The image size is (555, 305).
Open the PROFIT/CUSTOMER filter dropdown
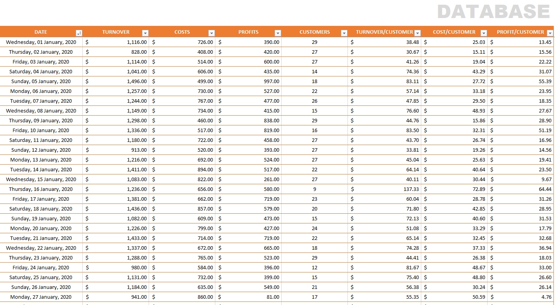[x=549, y=33]
